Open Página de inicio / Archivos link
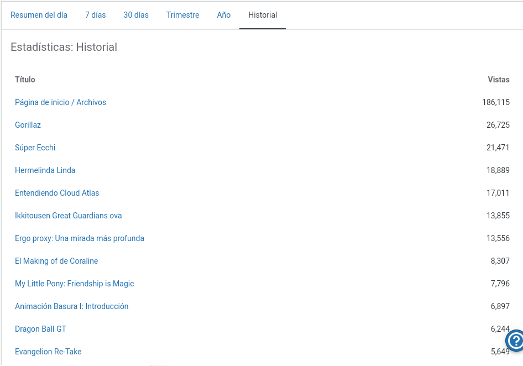This screenshot has height=366, width=523. pyautogui.click(x=60, y=102)
